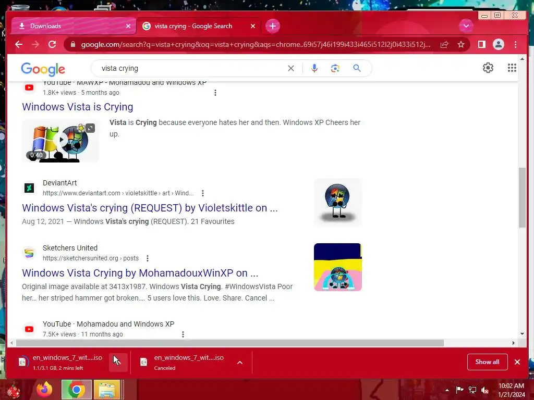Open more options for the 7.5K+ views YouTube result
This screenshot has width=534, height=400.
[183, 334]
